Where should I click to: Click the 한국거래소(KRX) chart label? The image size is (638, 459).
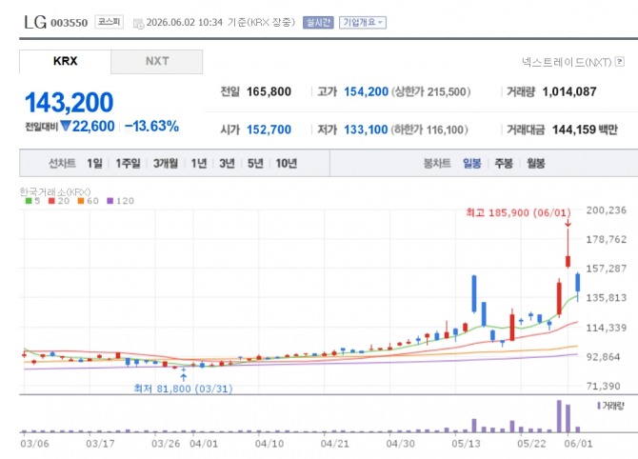pyautogui.click(x=55, y=191)
